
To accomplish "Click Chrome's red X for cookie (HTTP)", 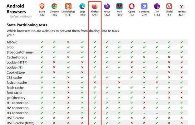I will click(x=54, y=62).
